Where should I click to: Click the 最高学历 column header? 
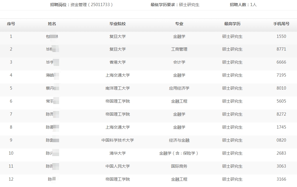coord(232,24)
